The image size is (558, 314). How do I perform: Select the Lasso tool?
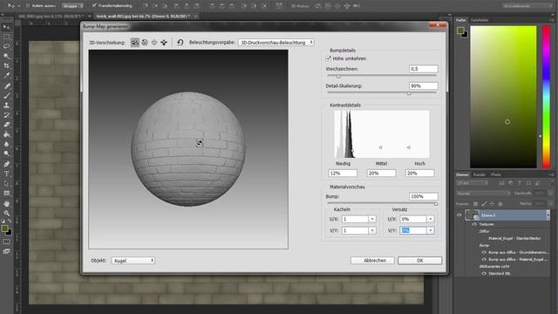click(x=6, y=46)
